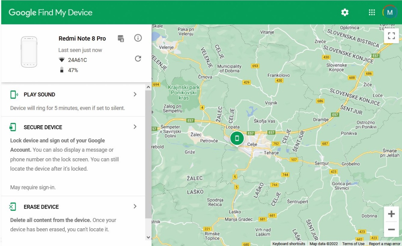
Task: Expand the Erase Device option chevron
Action: (x=135, y=207)
